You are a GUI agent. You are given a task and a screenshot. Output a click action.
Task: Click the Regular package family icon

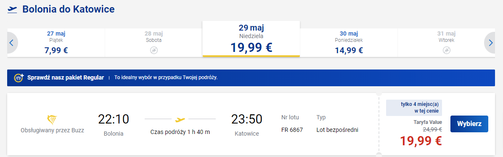(x=19, y=77)
